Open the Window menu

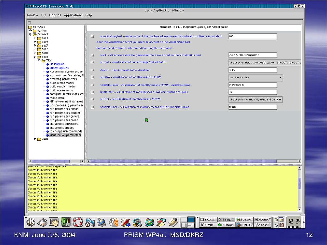pos(32,15)
